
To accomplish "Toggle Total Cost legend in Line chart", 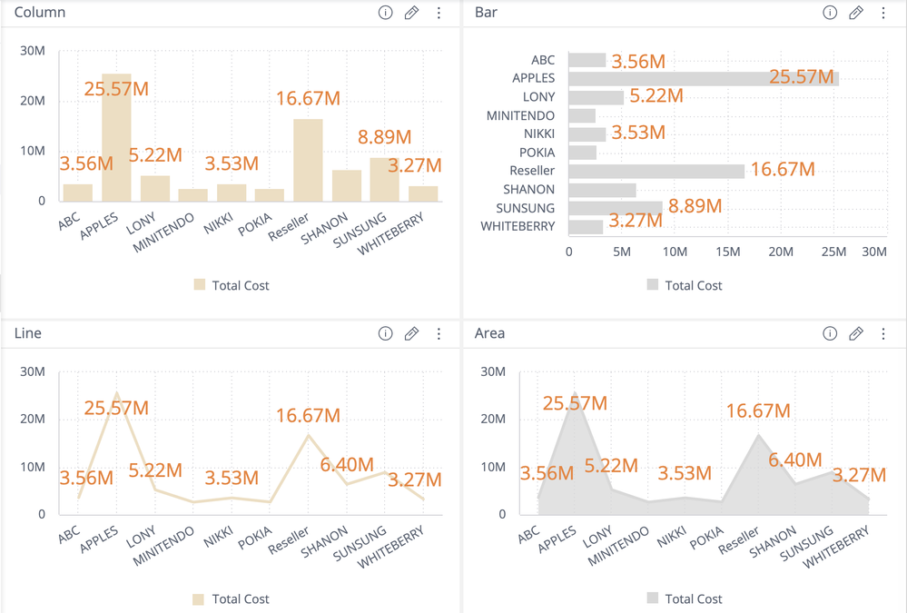I will (x=232, y=598).
